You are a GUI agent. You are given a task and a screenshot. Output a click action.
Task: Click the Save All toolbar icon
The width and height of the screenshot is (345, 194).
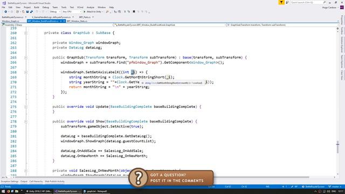coord(31,12)
